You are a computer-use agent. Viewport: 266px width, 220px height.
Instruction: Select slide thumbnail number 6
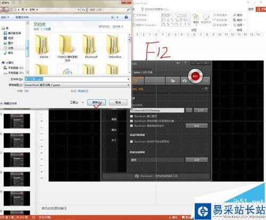point(17,140)
